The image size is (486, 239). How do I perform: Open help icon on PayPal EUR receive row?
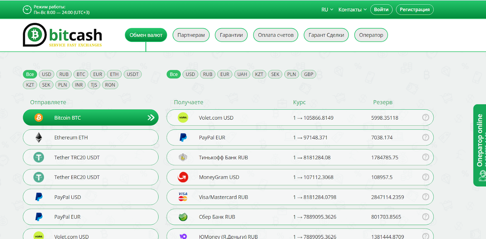coord(426,137)
